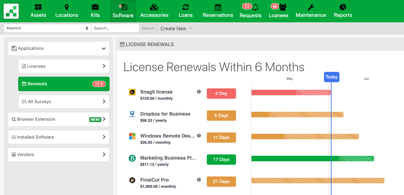Open the Assets section
This screenshot has width=404, height=195.
[38, 11]
